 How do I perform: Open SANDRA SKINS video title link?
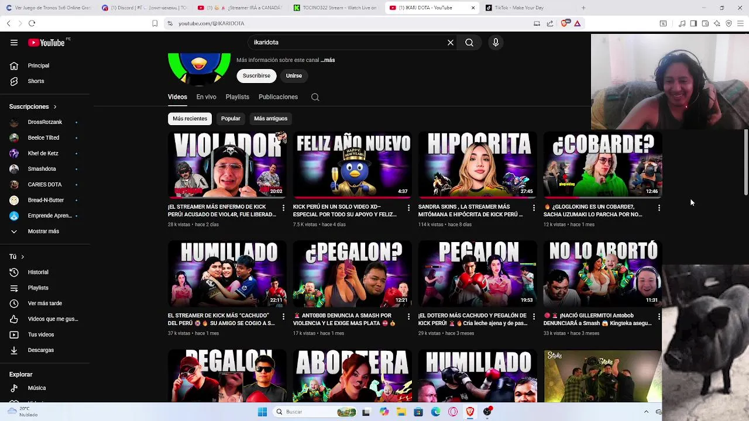point(470,210)
